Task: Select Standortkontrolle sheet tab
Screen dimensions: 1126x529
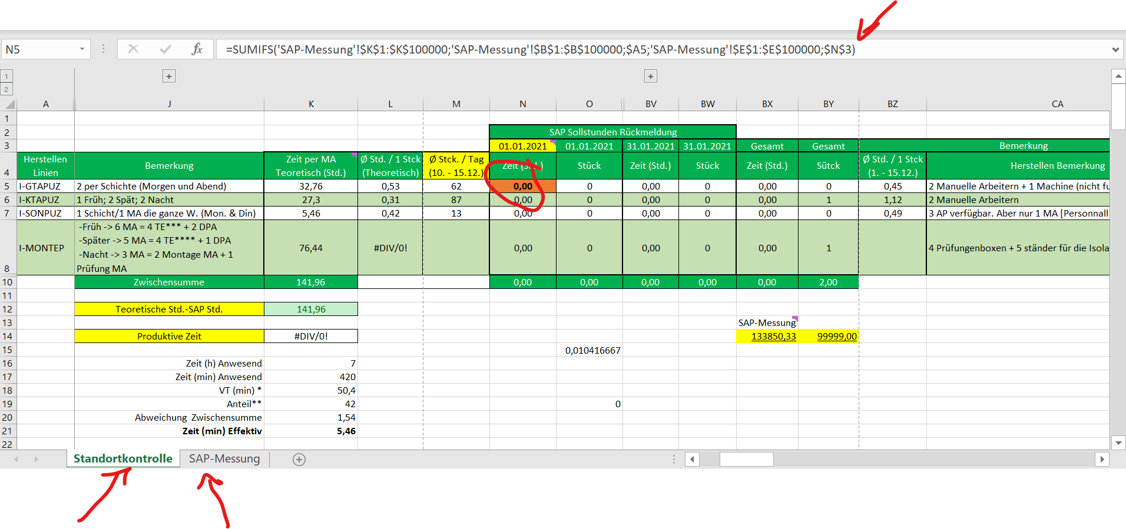Action: [x=123, y=458]
